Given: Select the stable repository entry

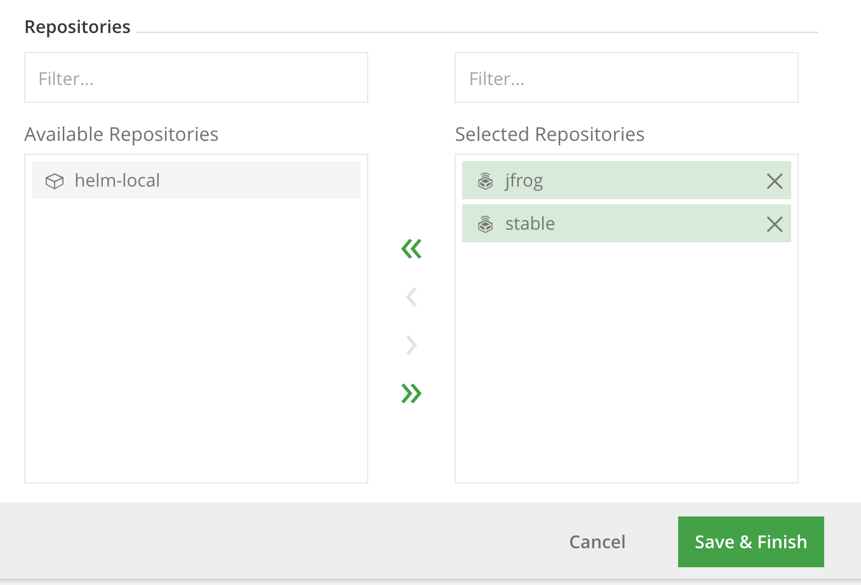Looking at the screenshot, I should pos(571,224).
